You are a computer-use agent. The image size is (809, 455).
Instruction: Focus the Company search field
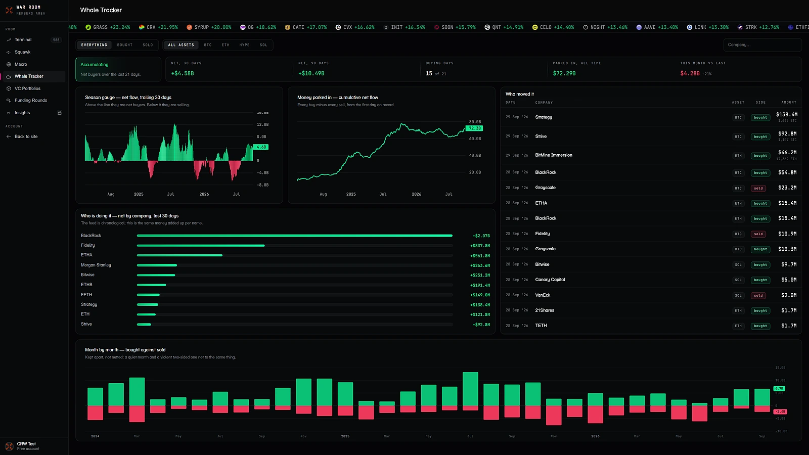pyautogui.click(x=762, y=45)
